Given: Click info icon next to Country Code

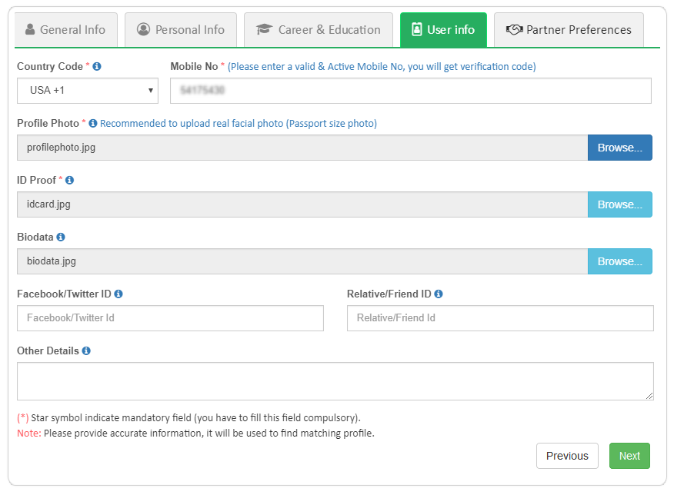Looking at the screenshot, I should coord(97,67).
